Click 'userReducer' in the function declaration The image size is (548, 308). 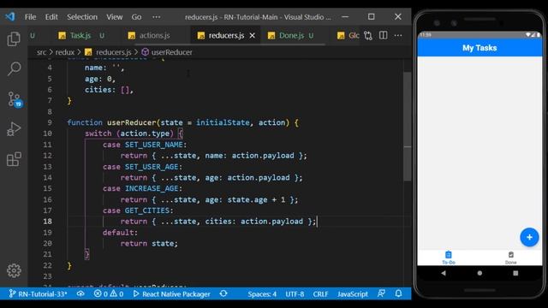(131, 122)
